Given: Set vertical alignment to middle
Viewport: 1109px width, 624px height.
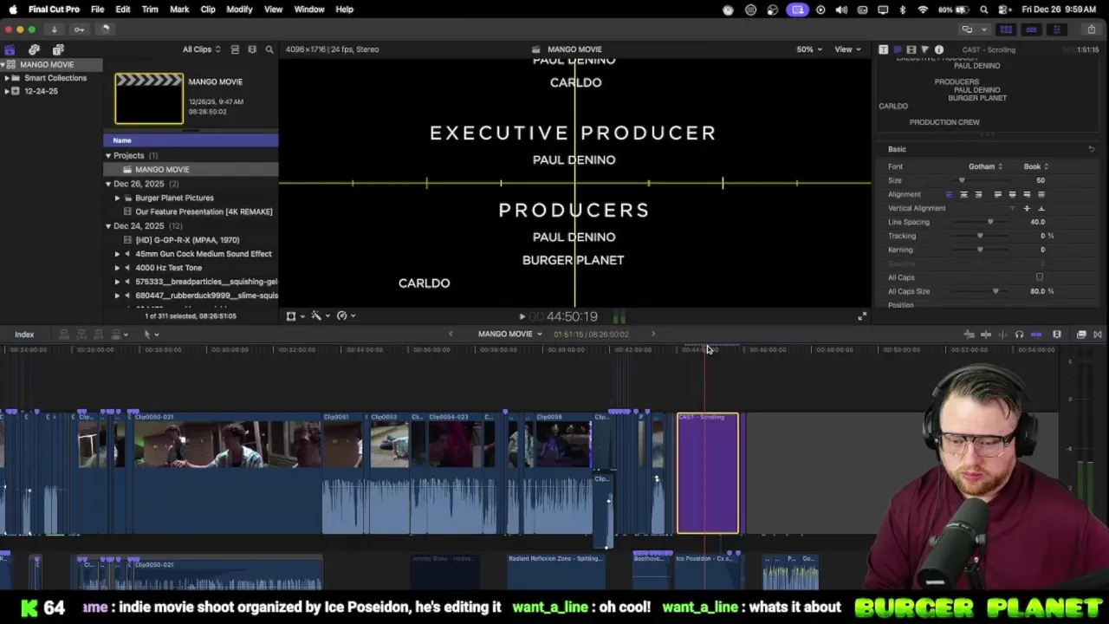Looking at the screenshot, I should click(1027, 208).
